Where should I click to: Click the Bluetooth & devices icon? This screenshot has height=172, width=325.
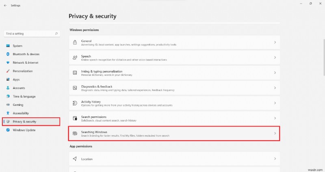(8, 54)
